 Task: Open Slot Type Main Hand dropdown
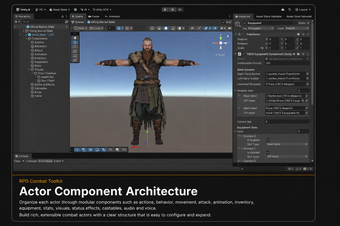(x=287, y=144)
